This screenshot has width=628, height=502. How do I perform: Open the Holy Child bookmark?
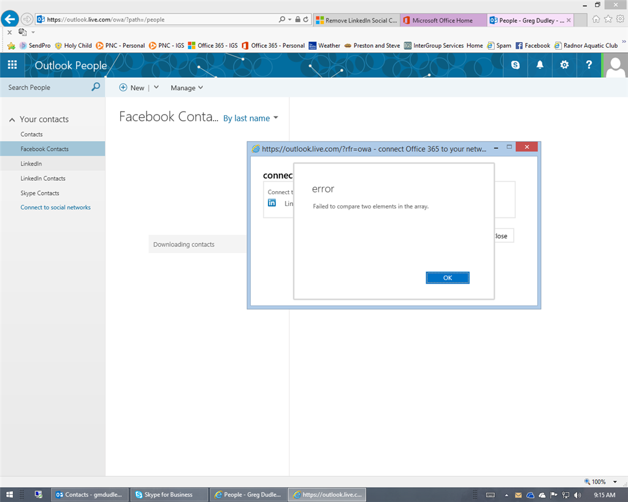pyautogui.click(x=74, y=45)
